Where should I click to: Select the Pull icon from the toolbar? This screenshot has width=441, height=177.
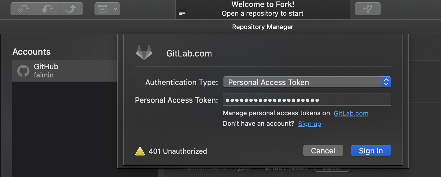47,9
